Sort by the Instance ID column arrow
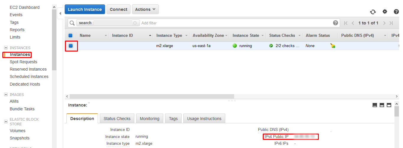 coord(150,36)
